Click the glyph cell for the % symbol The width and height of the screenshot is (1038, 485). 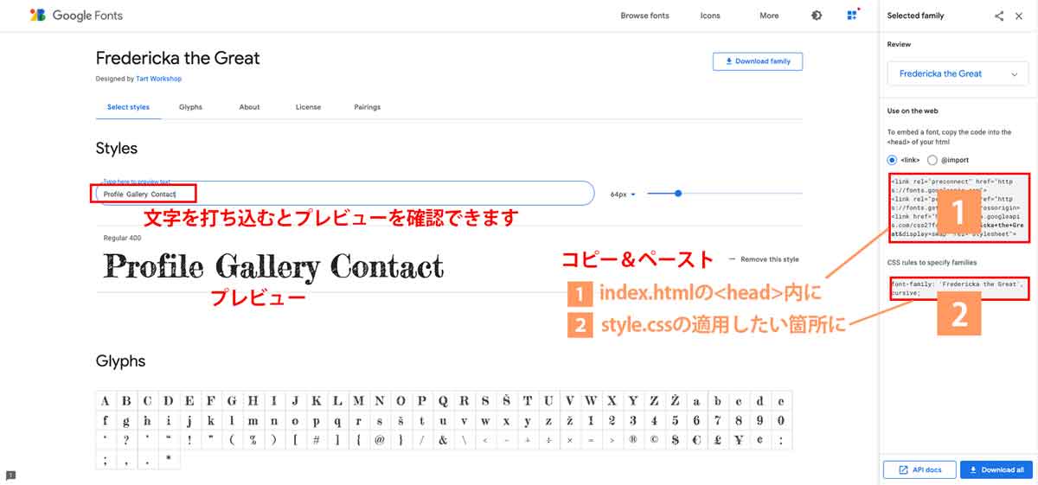click(x=253, y=441)
